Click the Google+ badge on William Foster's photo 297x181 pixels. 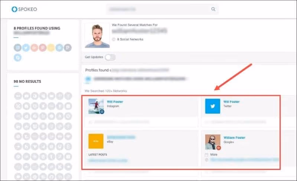pyautogui.click(x=219, y=148)
